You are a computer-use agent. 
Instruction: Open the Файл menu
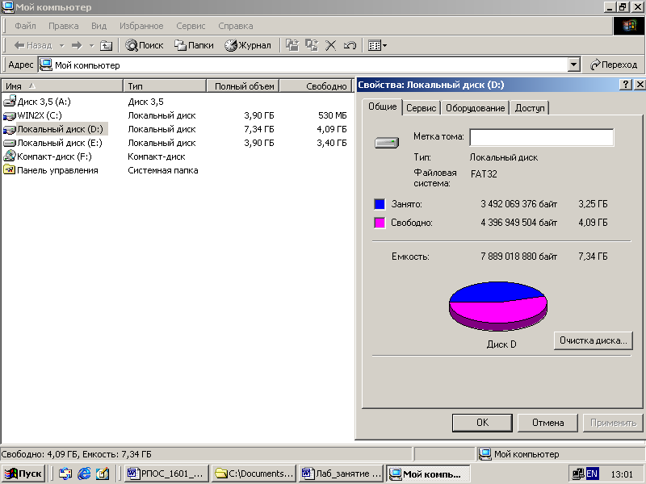pyautogui.click(x=25, y=26)
